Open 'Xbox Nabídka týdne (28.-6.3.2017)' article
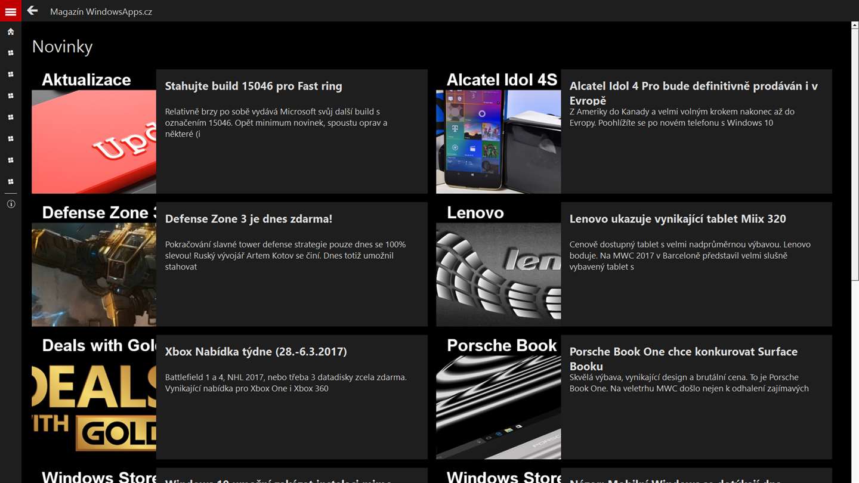 [256, 352]
